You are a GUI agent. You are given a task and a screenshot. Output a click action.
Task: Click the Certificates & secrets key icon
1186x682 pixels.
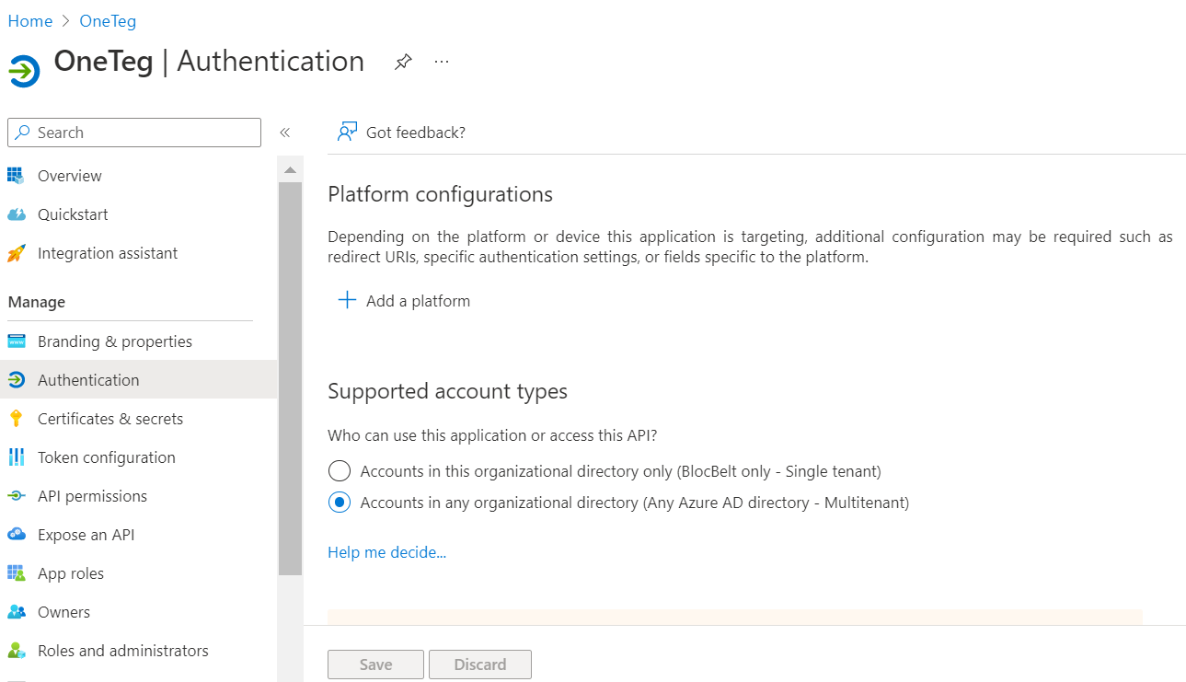[x=16, y=419]
